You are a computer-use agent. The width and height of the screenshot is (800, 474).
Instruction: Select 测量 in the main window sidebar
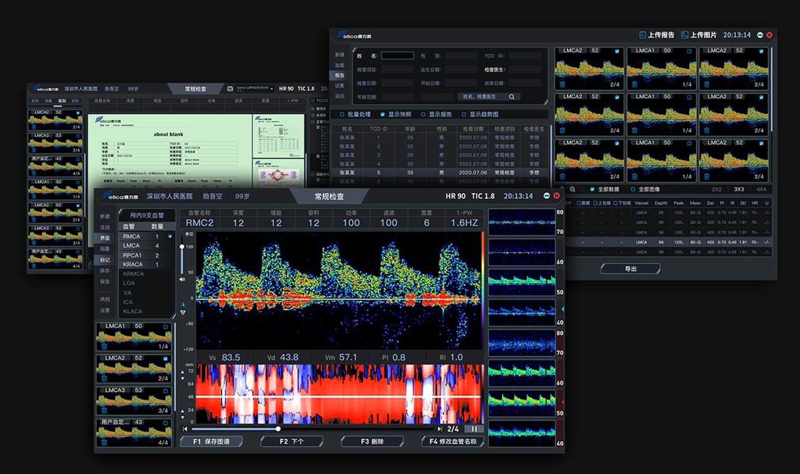click(x=105, y=249)
